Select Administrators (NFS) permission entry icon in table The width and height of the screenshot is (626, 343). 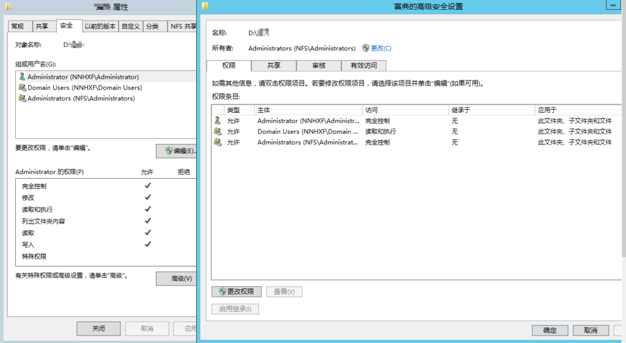(x=218, y=142)
